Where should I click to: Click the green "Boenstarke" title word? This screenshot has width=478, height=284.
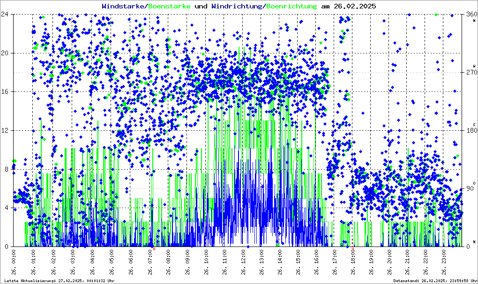[169, 7]
